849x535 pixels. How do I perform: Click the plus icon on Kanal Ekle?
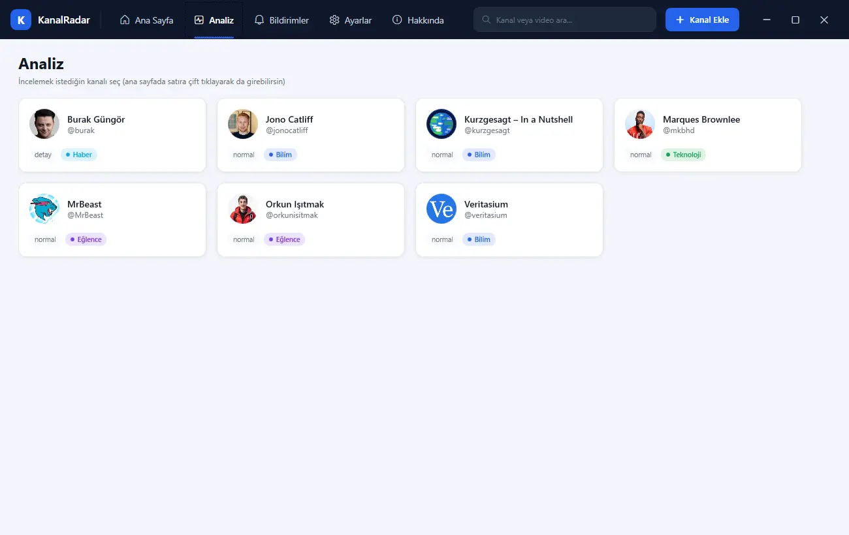coord(680,20)
